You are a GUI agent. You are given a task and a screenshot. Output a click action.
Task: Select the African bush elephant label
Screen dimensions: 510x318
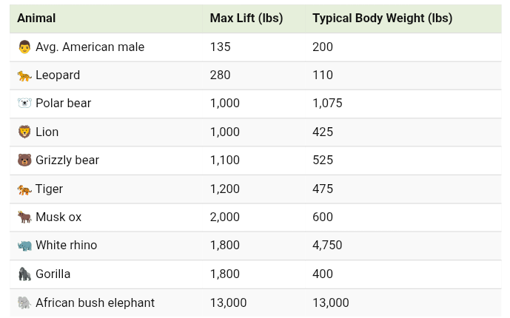tap(95, 302)
